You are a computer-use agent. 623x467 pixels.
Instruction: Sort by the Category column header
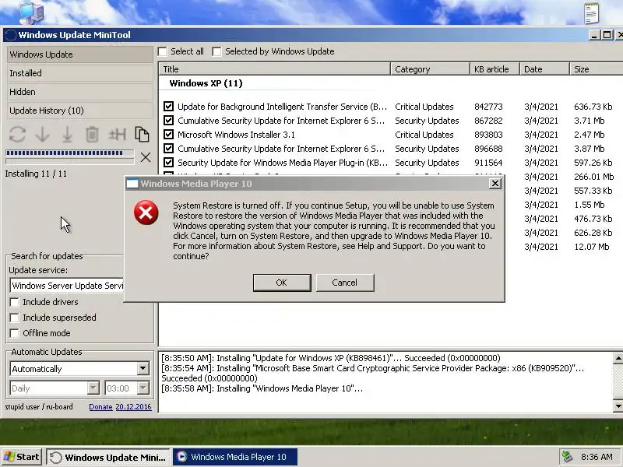coord(431,69)
